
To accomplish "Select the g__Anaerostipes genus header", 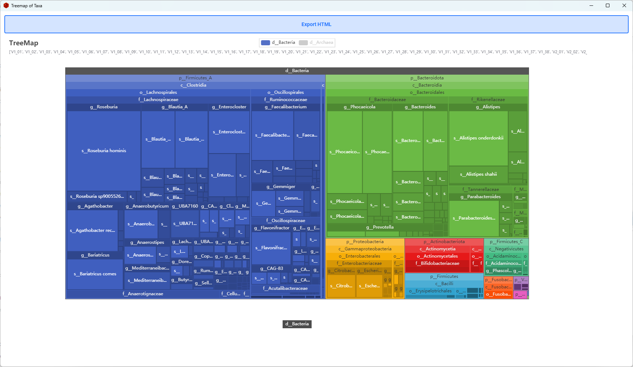I will click(x=147, y=242).
